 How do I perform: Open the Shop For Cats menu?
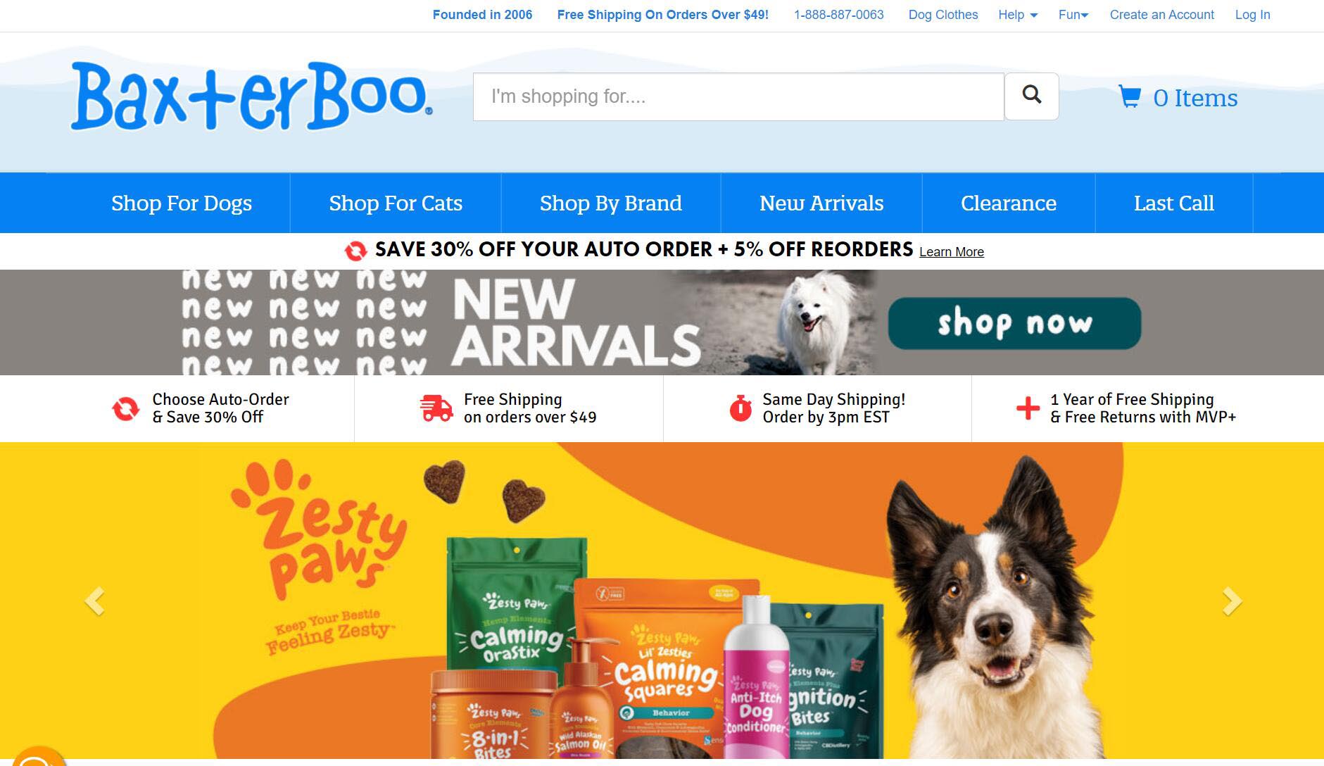click(396, 203)
